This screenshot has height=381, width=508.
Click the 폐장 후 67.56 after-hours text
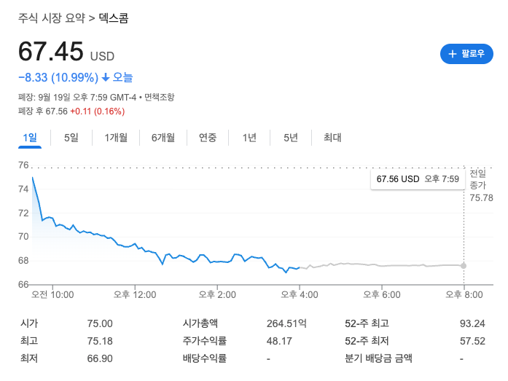pos(43,111)
